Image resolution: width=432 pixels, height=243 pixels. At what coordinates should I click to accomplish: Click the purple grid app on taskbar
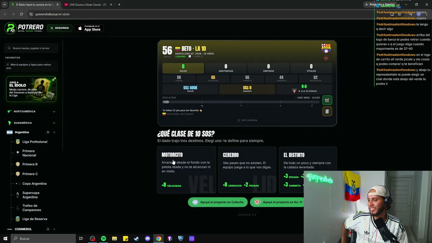tap(192, 239)
